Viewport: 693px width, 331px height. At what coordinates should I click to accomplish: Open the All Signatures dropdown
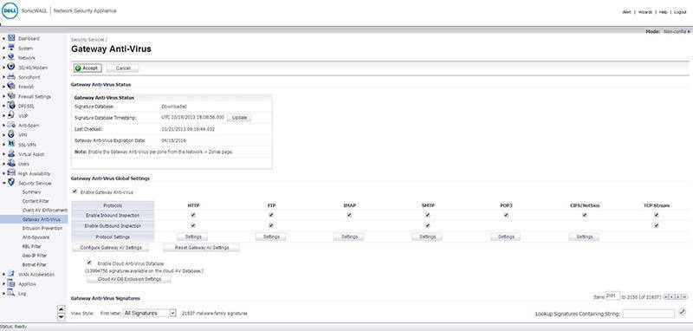149,313
